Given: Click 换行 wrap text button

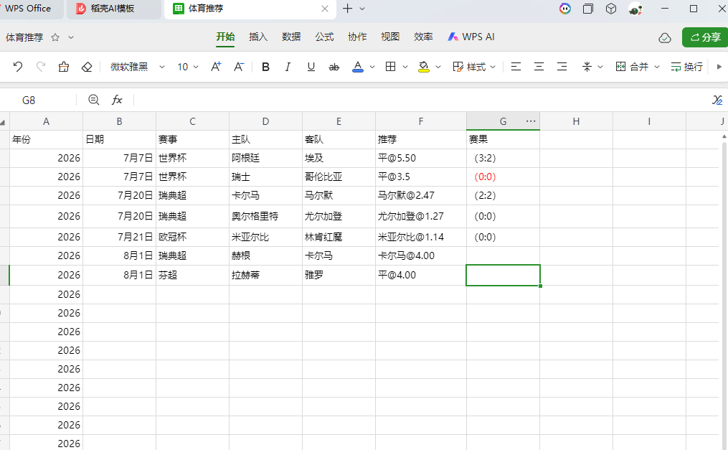Looking at the screenshot, I should pos(686,67).
